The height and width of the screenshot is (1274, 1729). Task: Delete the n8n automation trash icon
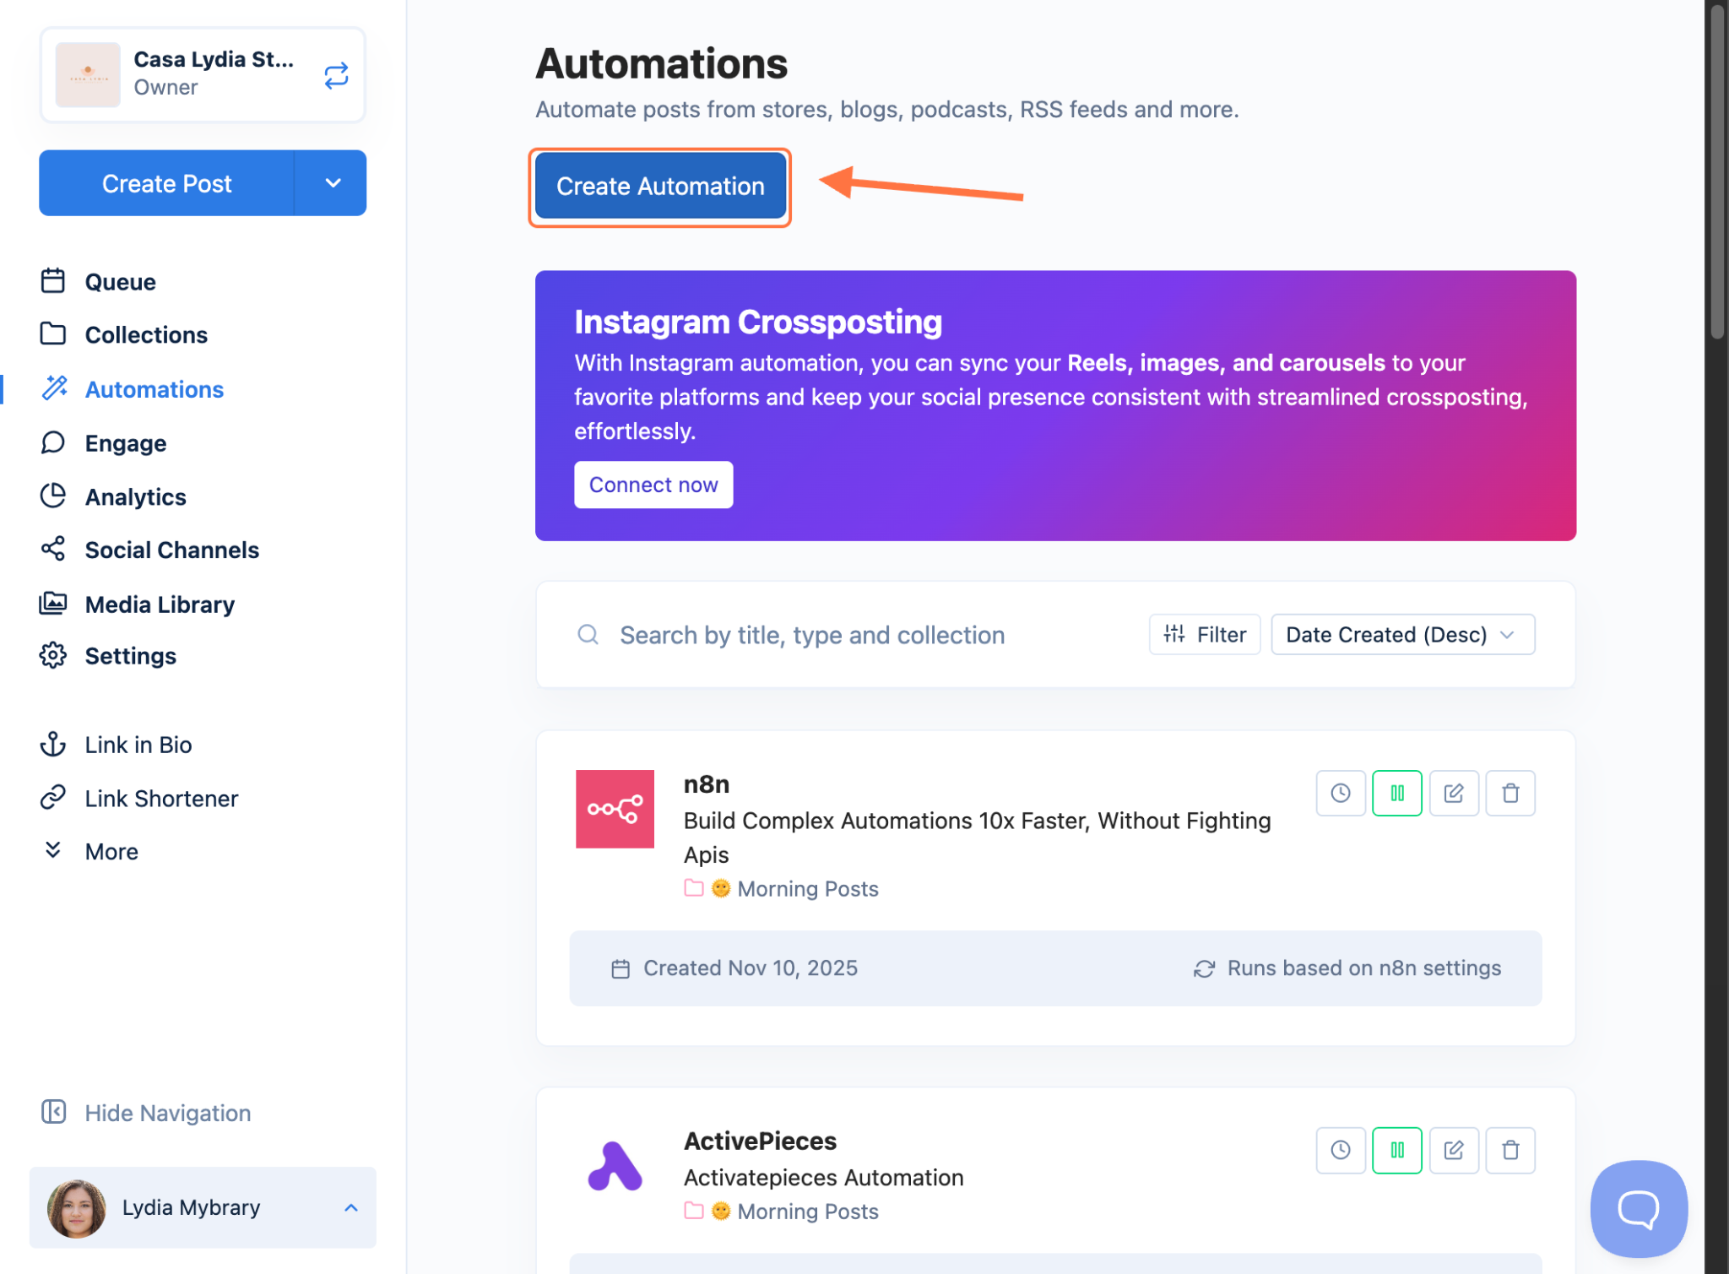click(x=1509, y=793)
